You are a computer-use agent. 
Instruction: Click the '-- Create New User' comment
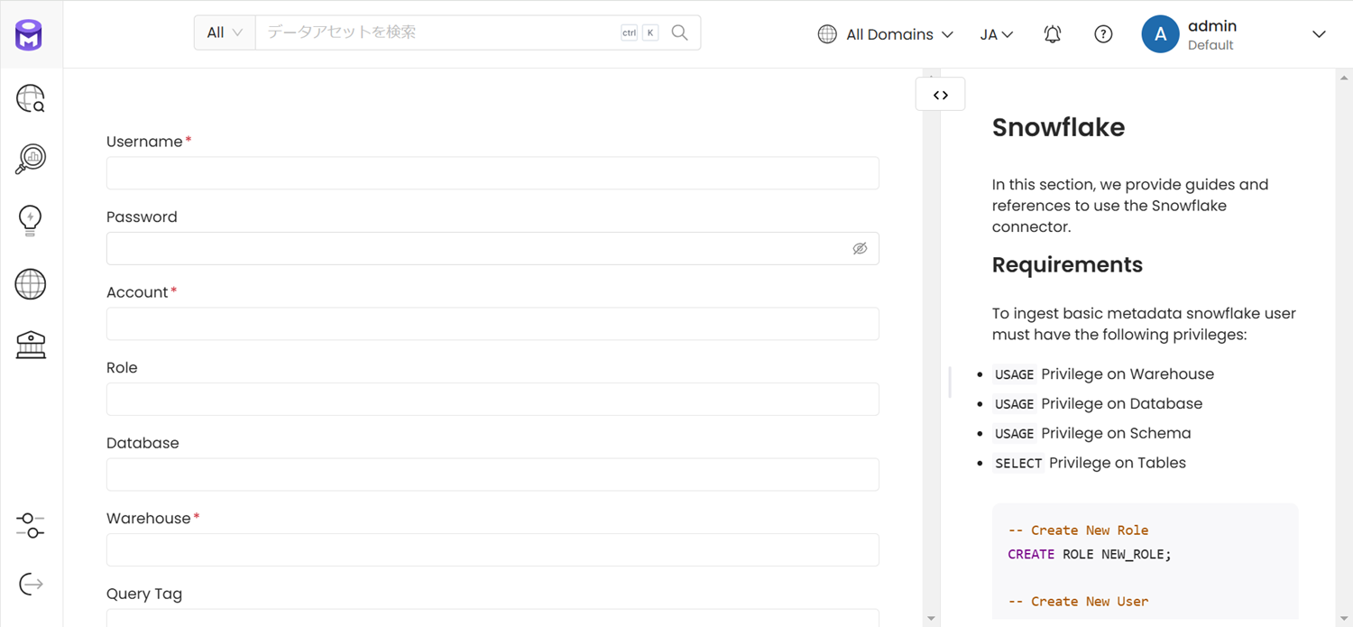[1078, 602]
